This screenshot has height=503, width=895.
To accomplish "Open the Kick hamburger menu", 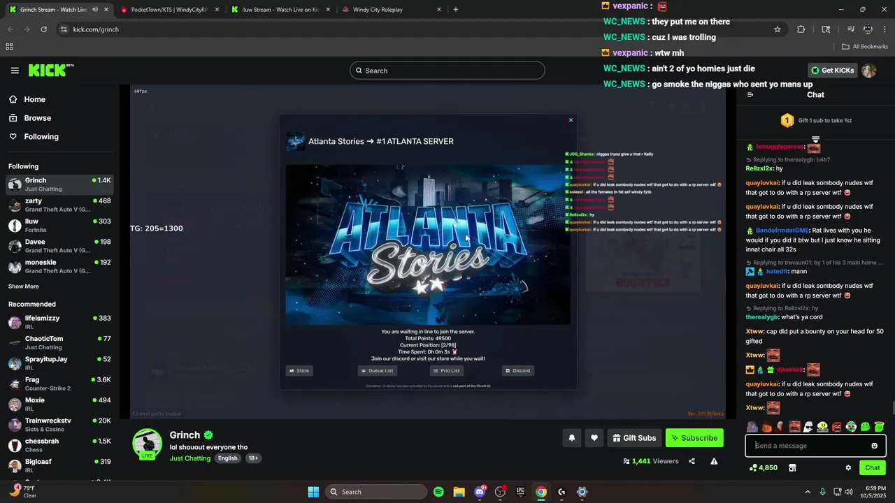I will tap(15, 71).
